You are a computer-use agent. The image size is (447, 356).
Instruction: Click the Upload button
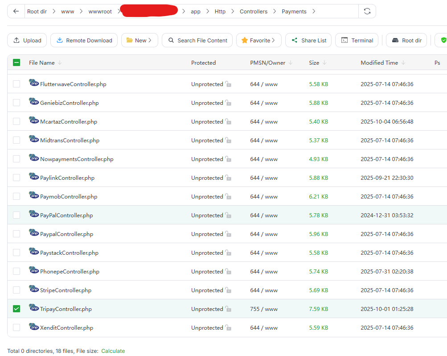tap(27, 40)
